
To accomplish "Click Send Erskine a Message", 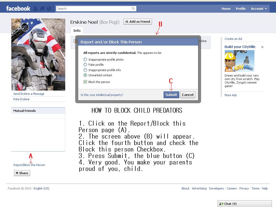I will (x=29, y=94).
